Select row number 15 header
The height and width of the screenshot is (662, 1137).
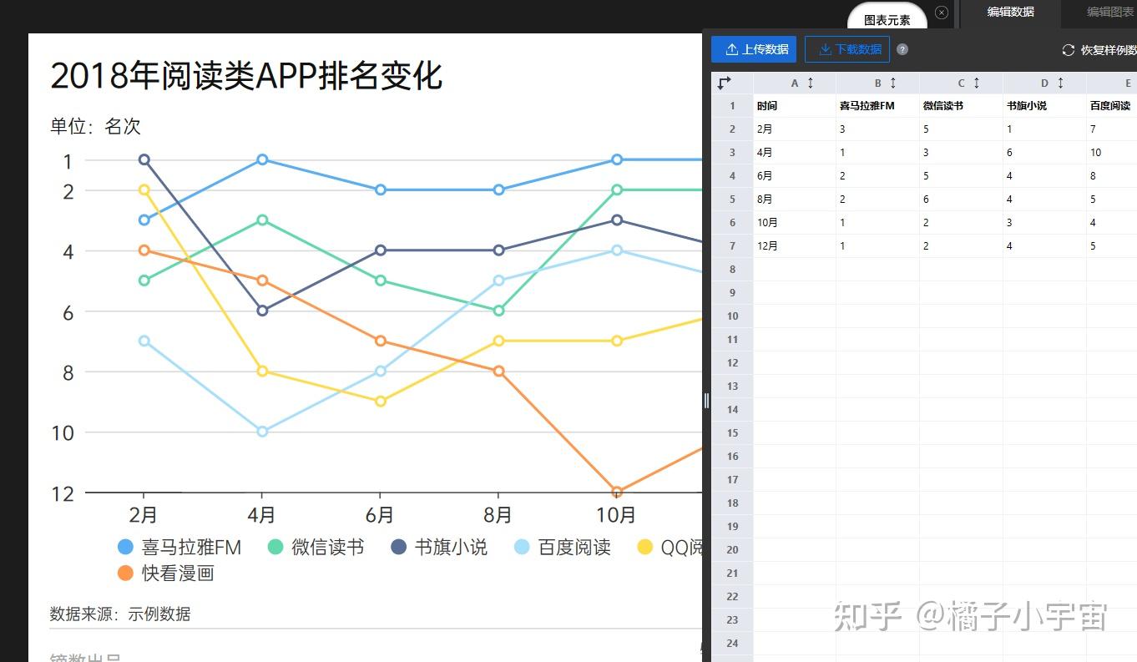click(x=732, y=433)
